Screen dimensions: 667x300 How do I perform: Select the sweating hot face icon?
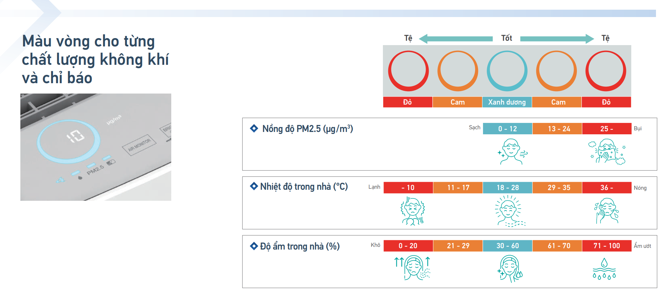coord(607,211)
